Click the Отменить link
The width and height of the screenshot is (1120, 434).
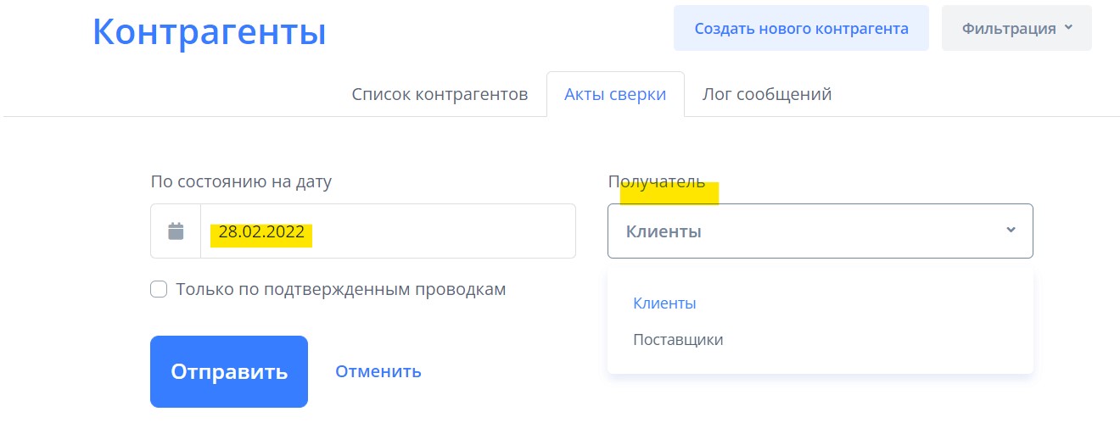click(378, 371)
